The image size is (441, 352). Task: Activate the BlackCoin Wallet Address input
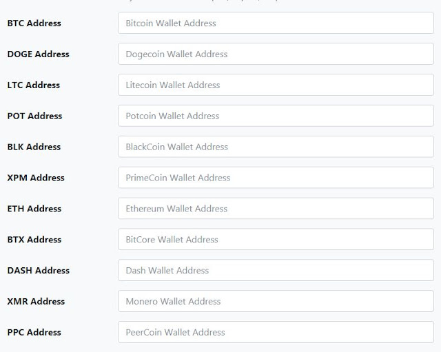pyautogui.click(x=276, y=147)
